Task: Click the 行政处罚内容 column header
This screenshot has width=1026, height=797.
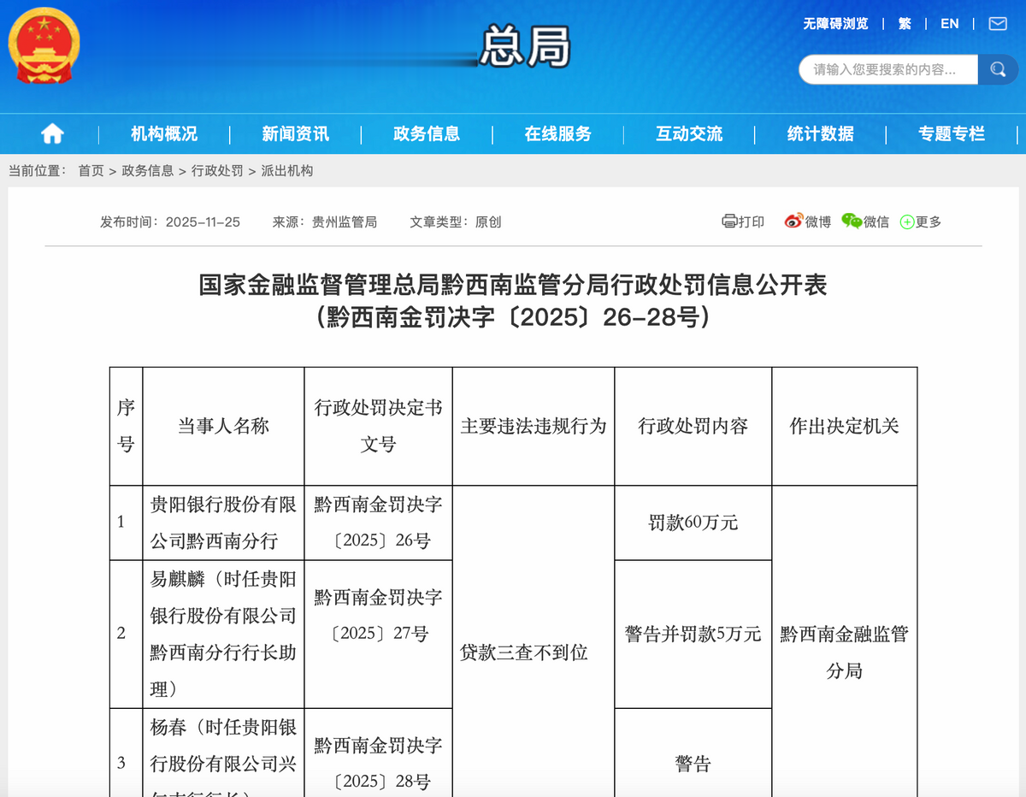Action: coord(693,426)
